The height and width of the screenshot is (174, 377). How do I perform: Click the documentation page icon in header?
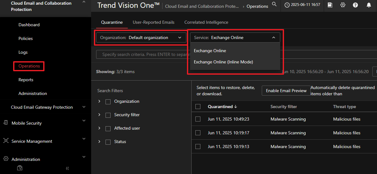[330, 5]
